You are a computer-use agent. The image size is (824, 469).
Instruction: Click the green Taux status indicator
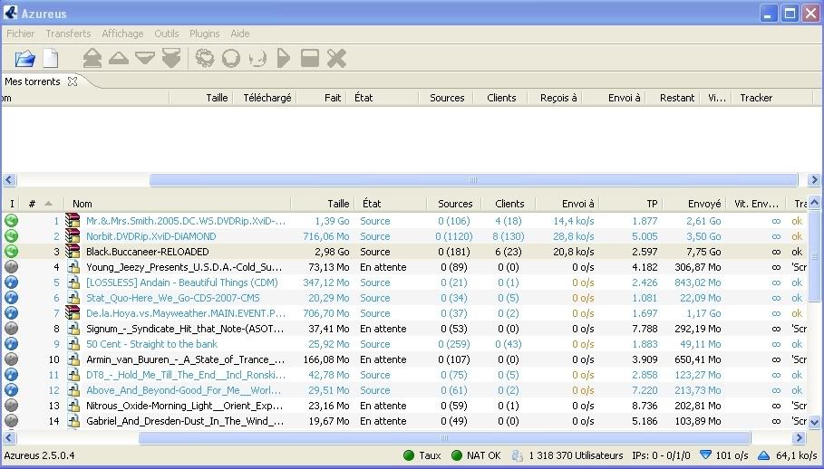409,455
